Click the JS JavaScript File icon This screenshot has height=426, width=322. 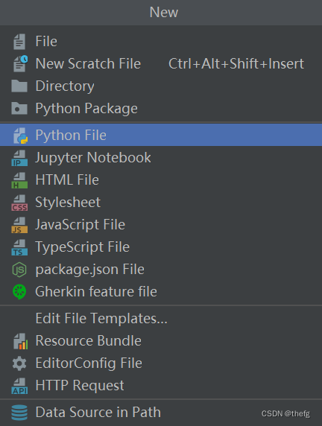pos(19,225)
